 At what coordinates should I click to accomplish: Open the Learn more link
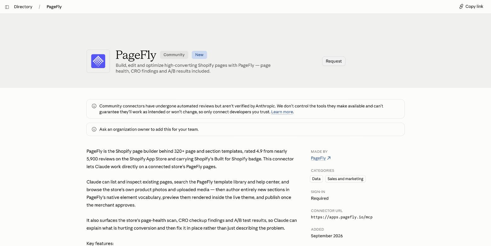tap(282, 112)
